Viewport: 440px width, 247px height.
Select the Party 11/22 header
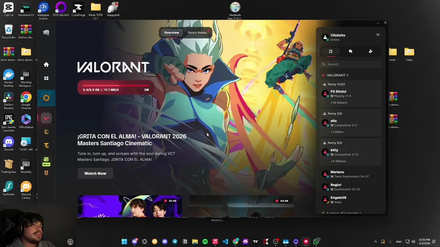click(334, 84)
